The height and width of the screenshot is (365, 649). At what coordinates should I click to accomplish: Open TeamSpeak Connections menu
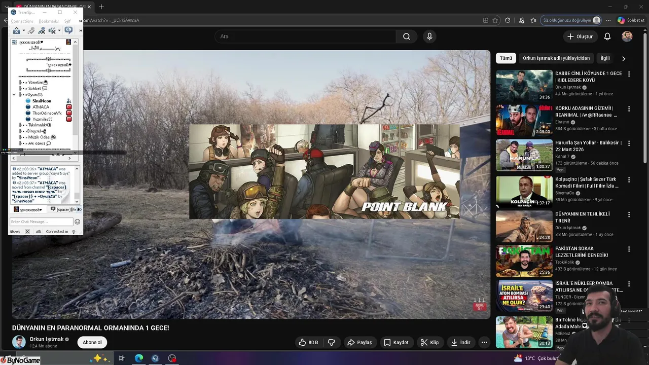(22, 21)
